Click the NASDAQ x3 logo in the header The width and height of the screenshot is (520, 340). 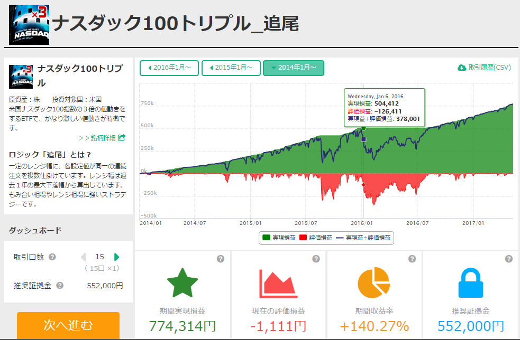tap(29, 24)
